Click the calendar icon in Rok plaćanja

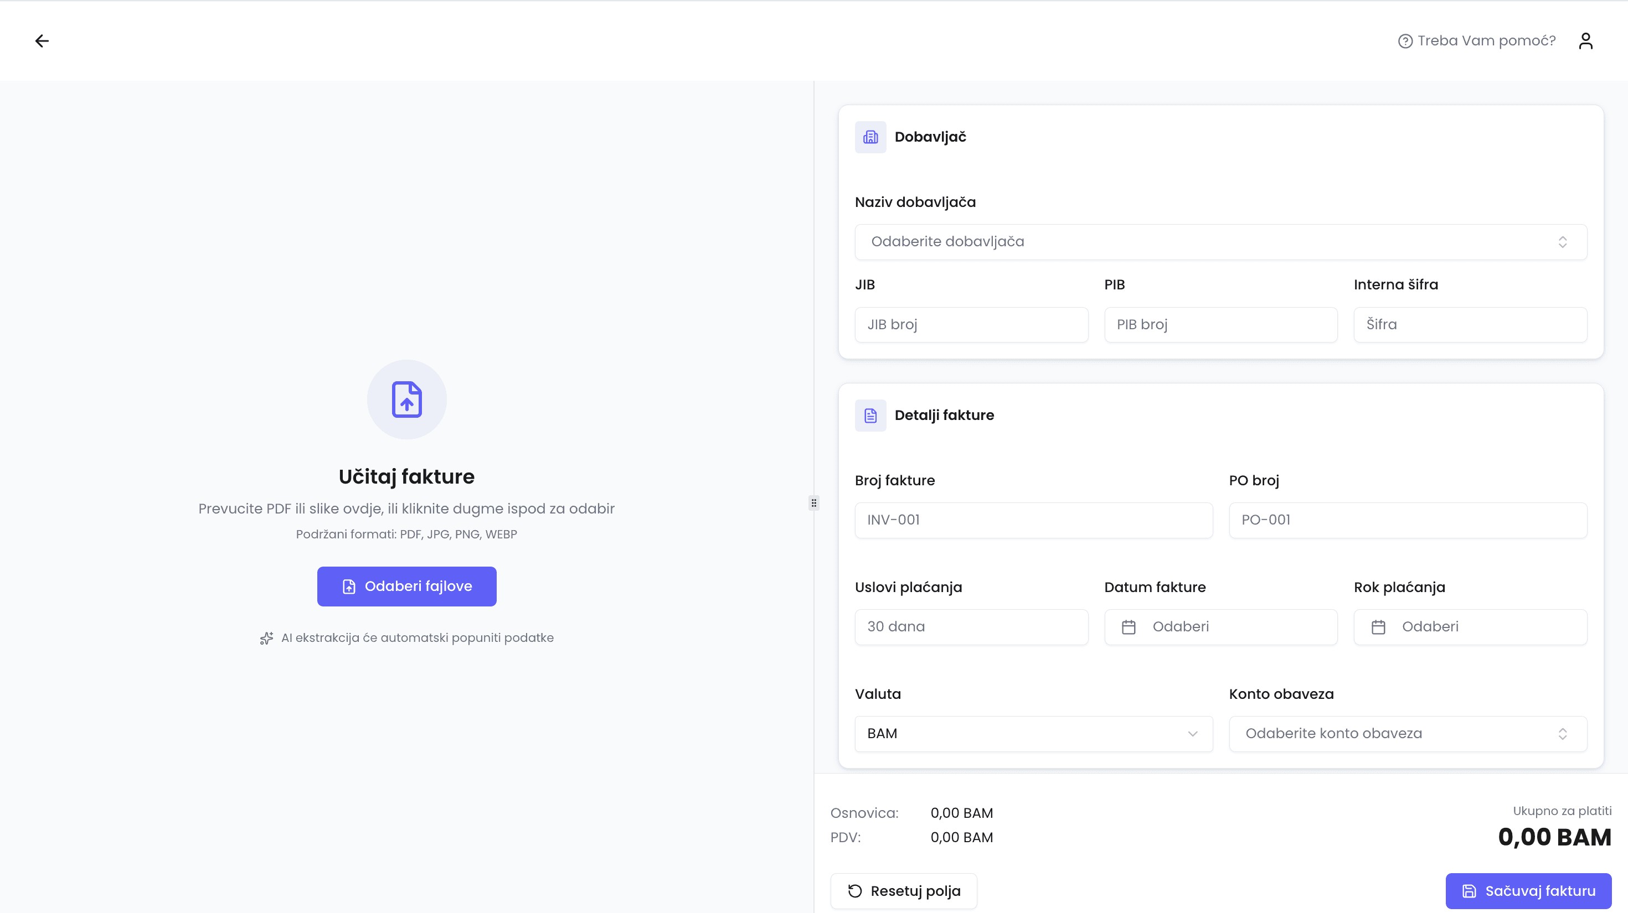pos(1378,627)
